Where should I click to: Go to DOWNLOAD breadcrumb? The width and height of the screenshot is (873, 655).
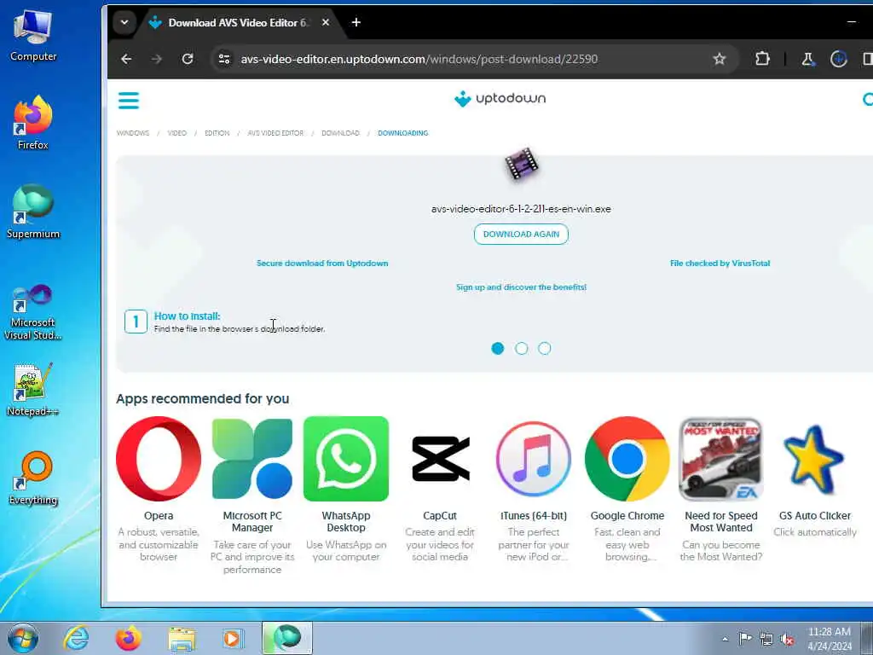341,133
